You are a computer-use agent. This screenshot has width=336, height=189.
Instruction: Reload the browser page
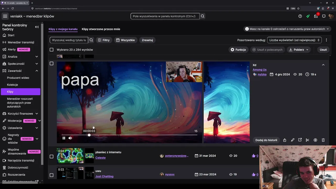coord(13,8)
